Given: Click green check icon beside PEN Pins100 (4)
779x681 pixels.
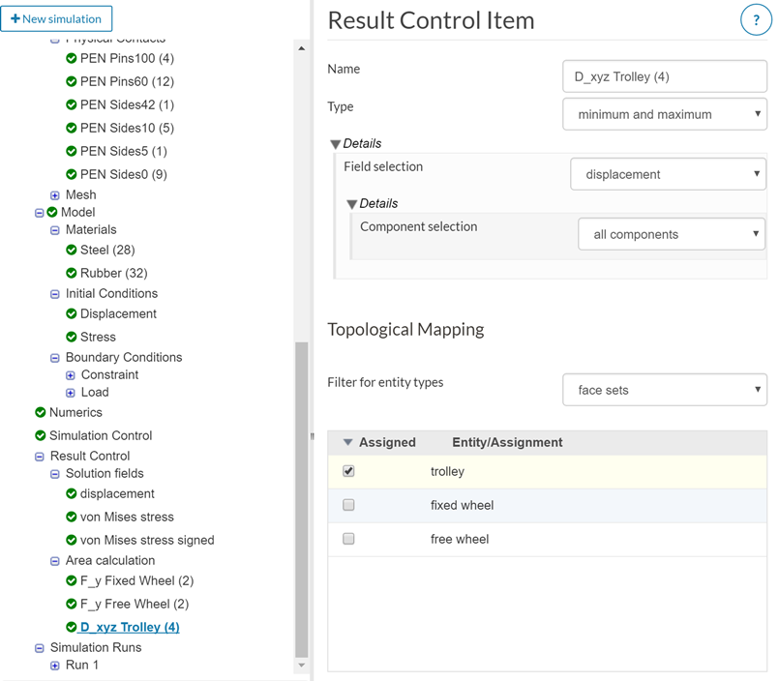Looking at the screenshot, I should coord(72,59).
